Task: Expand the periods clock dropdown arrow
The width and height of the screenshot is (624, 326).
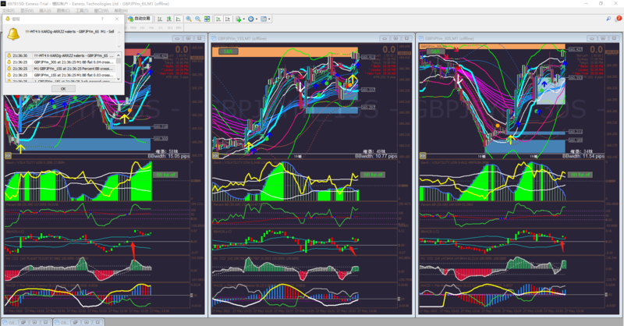Action: pos(257,19)
